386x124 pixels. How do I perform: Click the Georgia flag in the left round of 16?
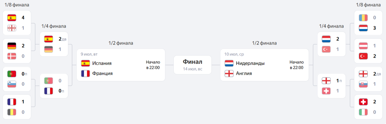(12, 28)
